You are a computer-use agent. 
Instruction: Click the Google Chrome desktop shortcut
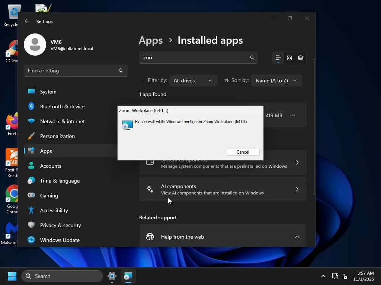(12, 199)
